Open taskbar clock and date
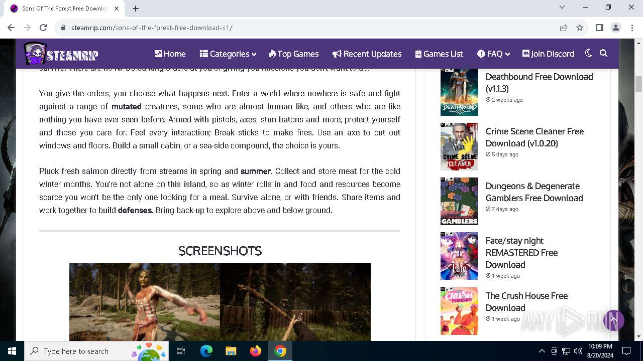The width and height of the screenshot is (643, 361). pyautogui.click(x=600, y=351)
